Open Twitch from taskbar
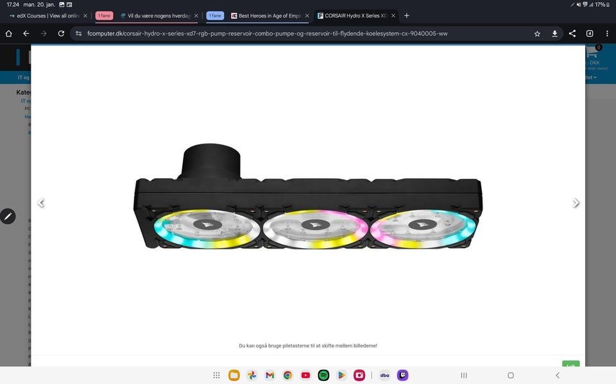 (x=402, y=376)
